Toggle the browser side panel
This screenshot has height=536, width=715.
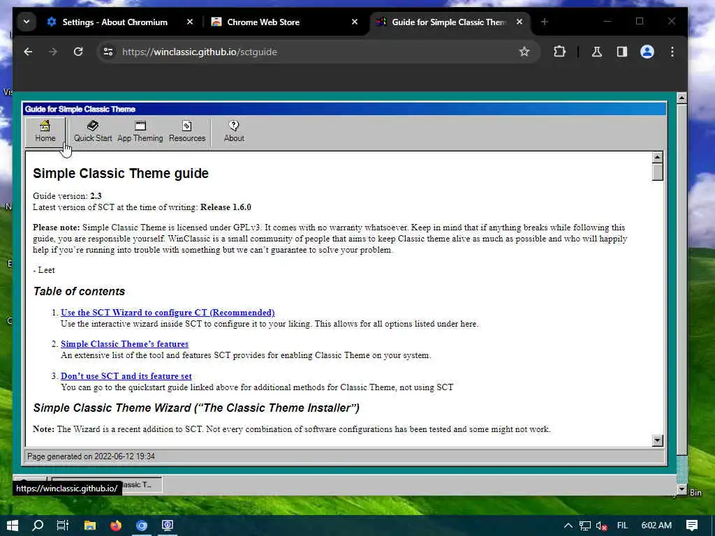click(622, 52)
